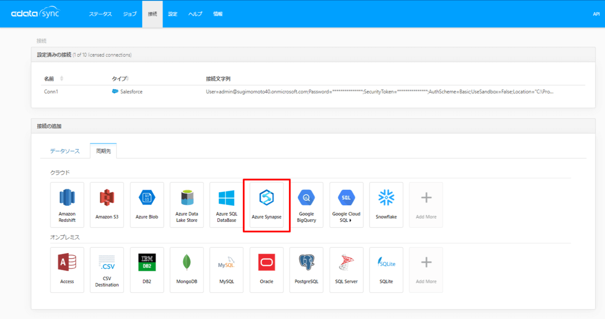Click the API link at top right
Image resolution: width=605 pixels, height=319 pixels.
click(596, 14)
